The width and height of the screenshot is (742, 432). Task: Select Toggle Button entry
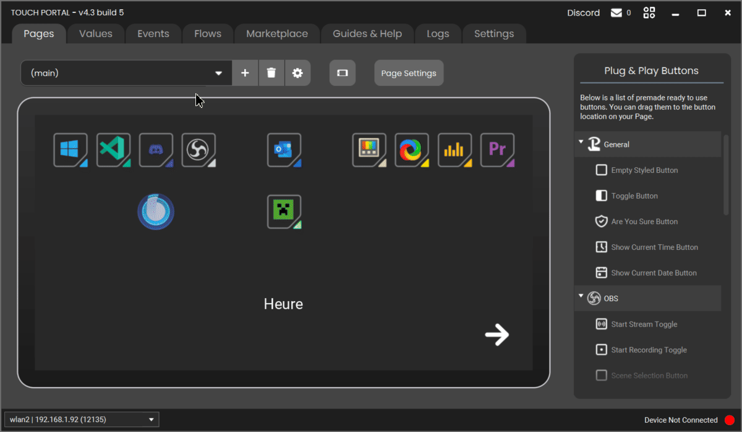click(648, 196)
